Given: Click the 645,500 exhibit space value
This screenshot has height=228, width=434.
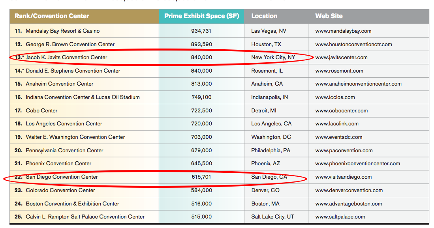Looking at the screenshot, I should pyautogui.click(x=201, y=163).
